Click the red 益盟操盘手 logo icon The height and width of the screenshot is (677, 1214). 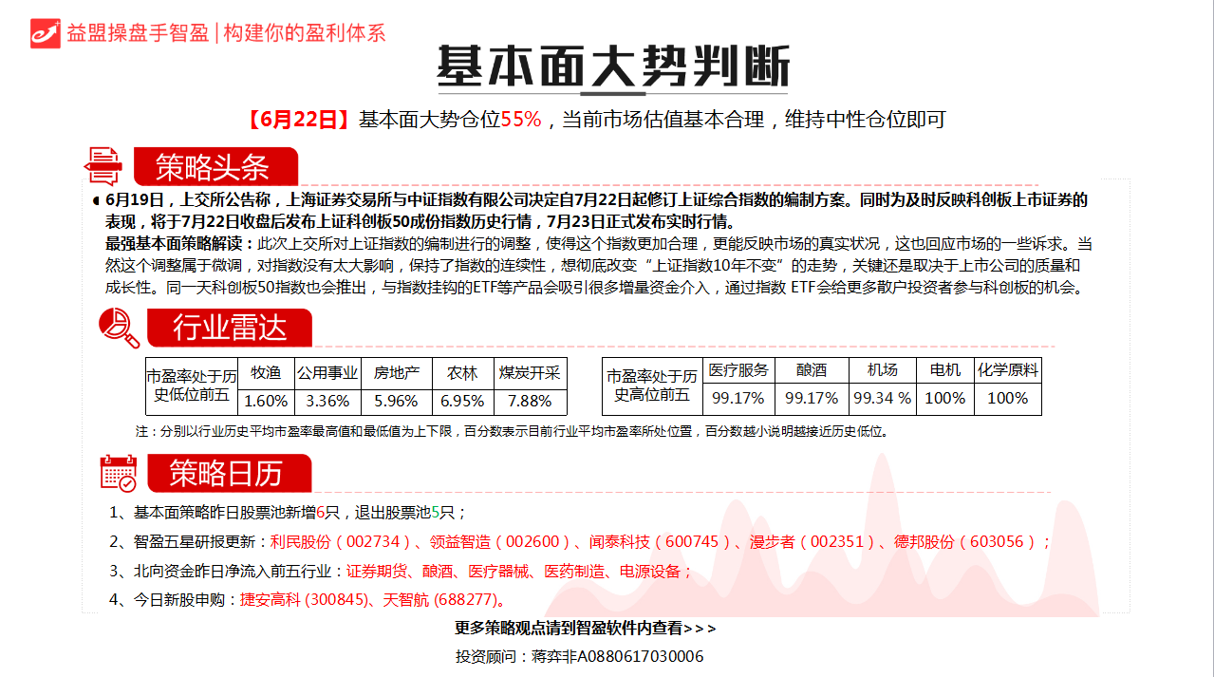tap(46, 31)
